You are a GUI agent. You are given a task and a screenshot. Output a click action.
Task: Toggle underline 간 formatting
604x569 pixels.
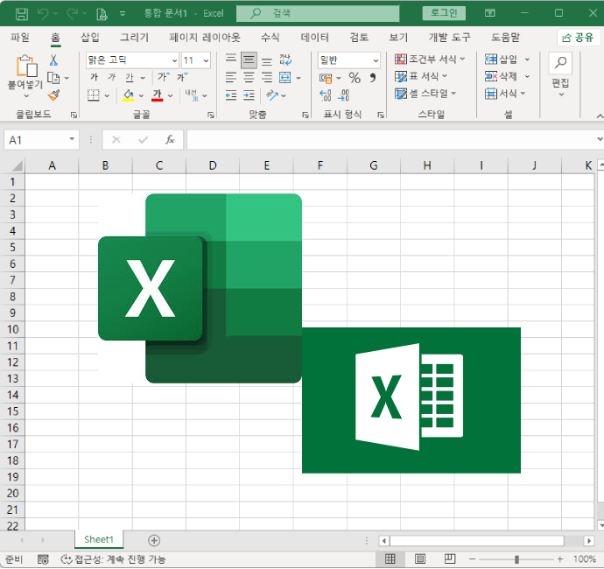[x=130, y=77]
